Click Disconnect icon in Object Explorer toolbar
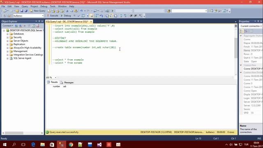The width and height of the screenshot is (263, 148). 21,25
